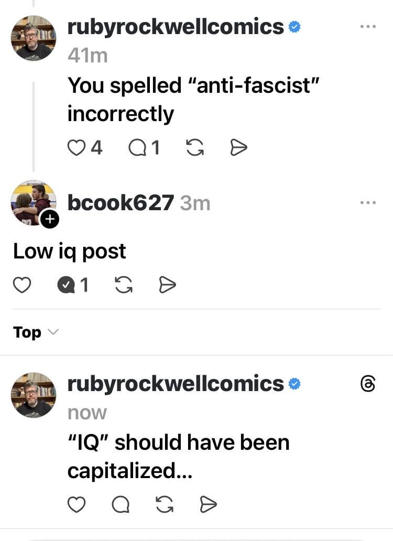The image size is (393, 541).
Task: Open rubyrockwellcomics profile from top username
Action: [176, 27]
